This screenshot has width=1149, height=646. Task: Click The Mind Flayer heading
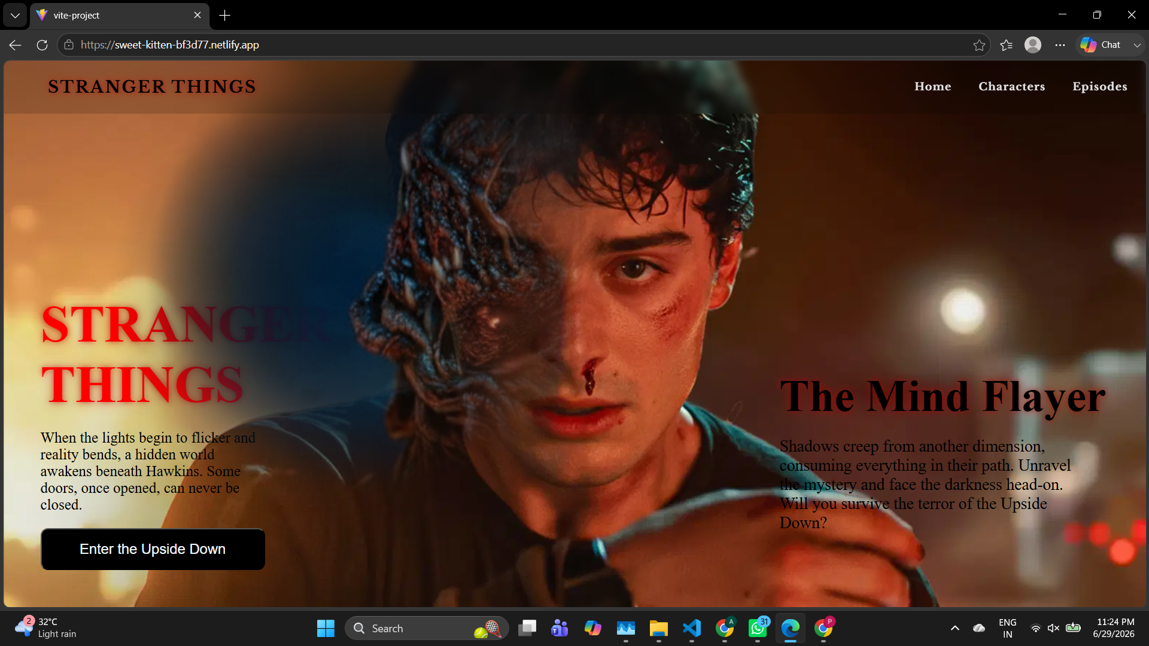pyautogui.click(x=943, y=396)
